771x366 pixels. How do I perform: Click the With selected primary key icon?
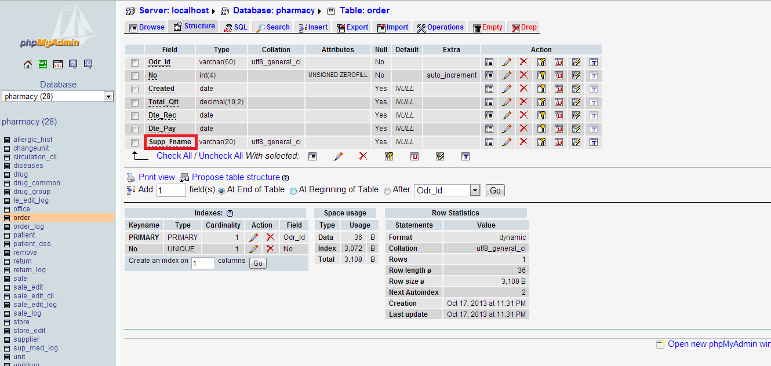(x=389, y=156)
